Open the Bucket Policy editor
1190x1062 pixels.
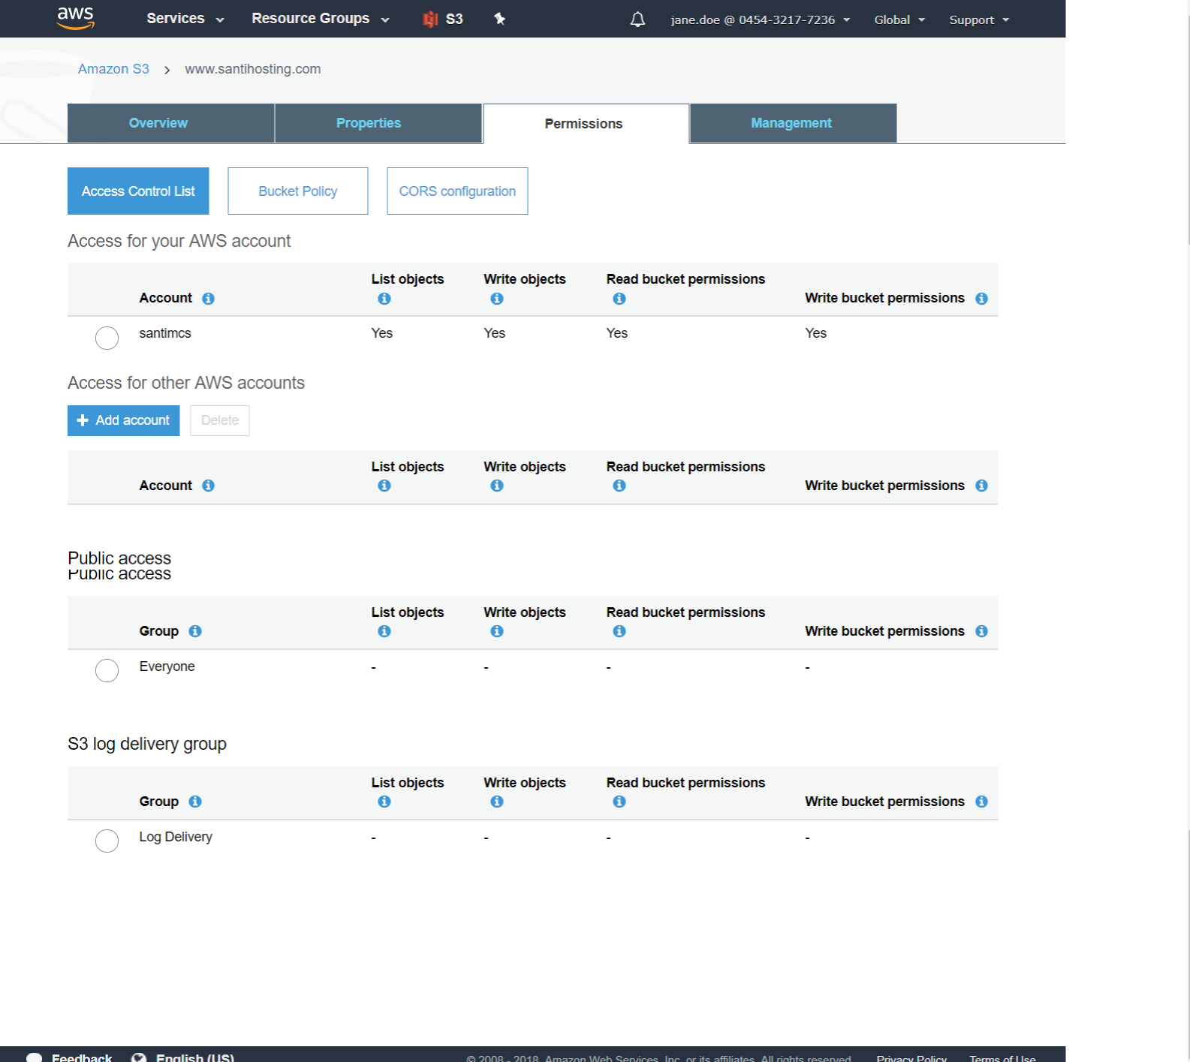click(298, 191)
